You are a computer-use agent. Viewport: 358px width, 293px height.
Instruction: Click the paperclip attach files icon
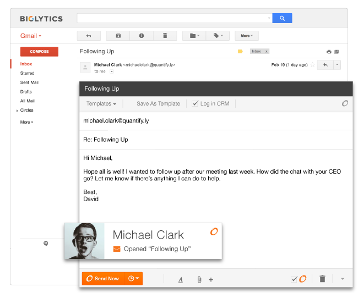(199, 280)
